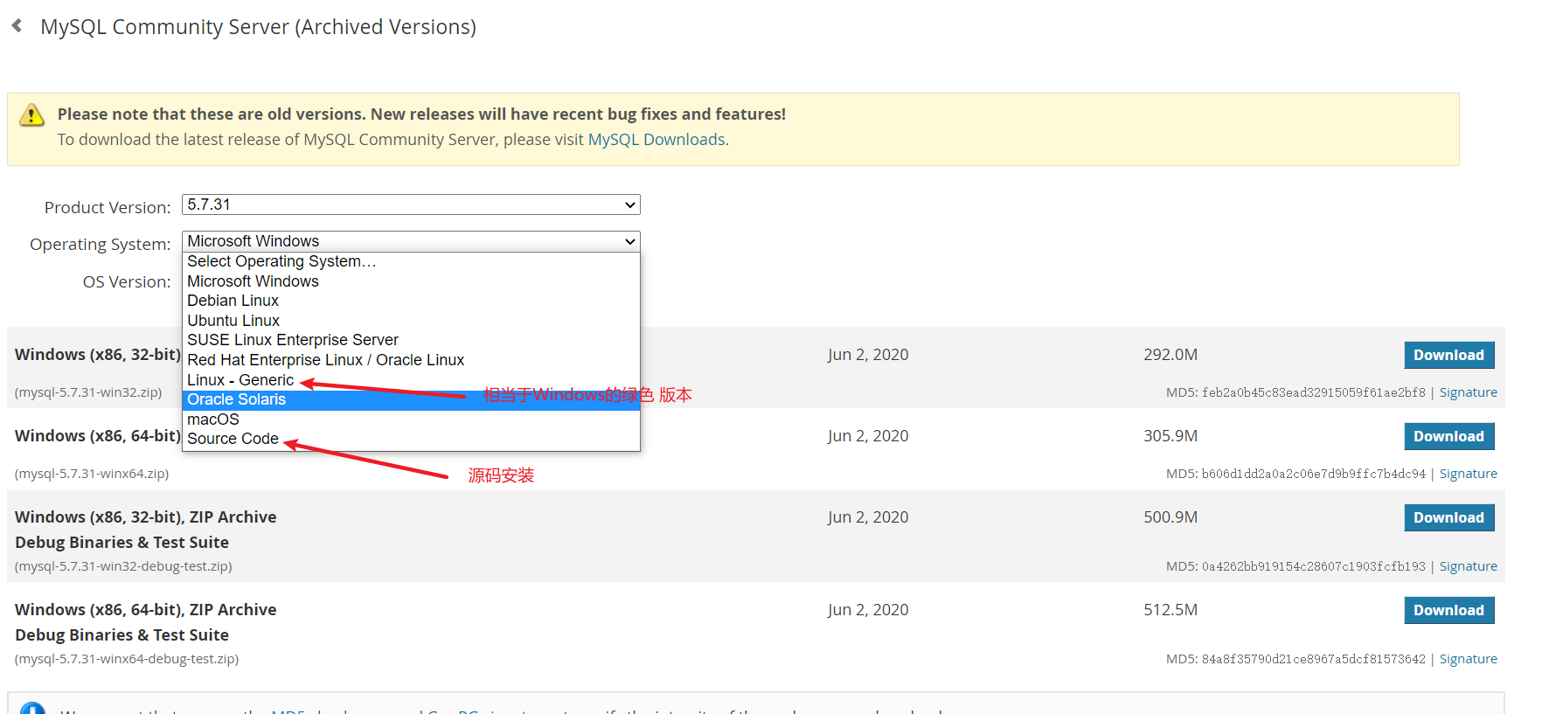Select Red Hat Enterprise Linux / Oracle Linux
This screenshot has height=714, width=1542.
[411, 360]
